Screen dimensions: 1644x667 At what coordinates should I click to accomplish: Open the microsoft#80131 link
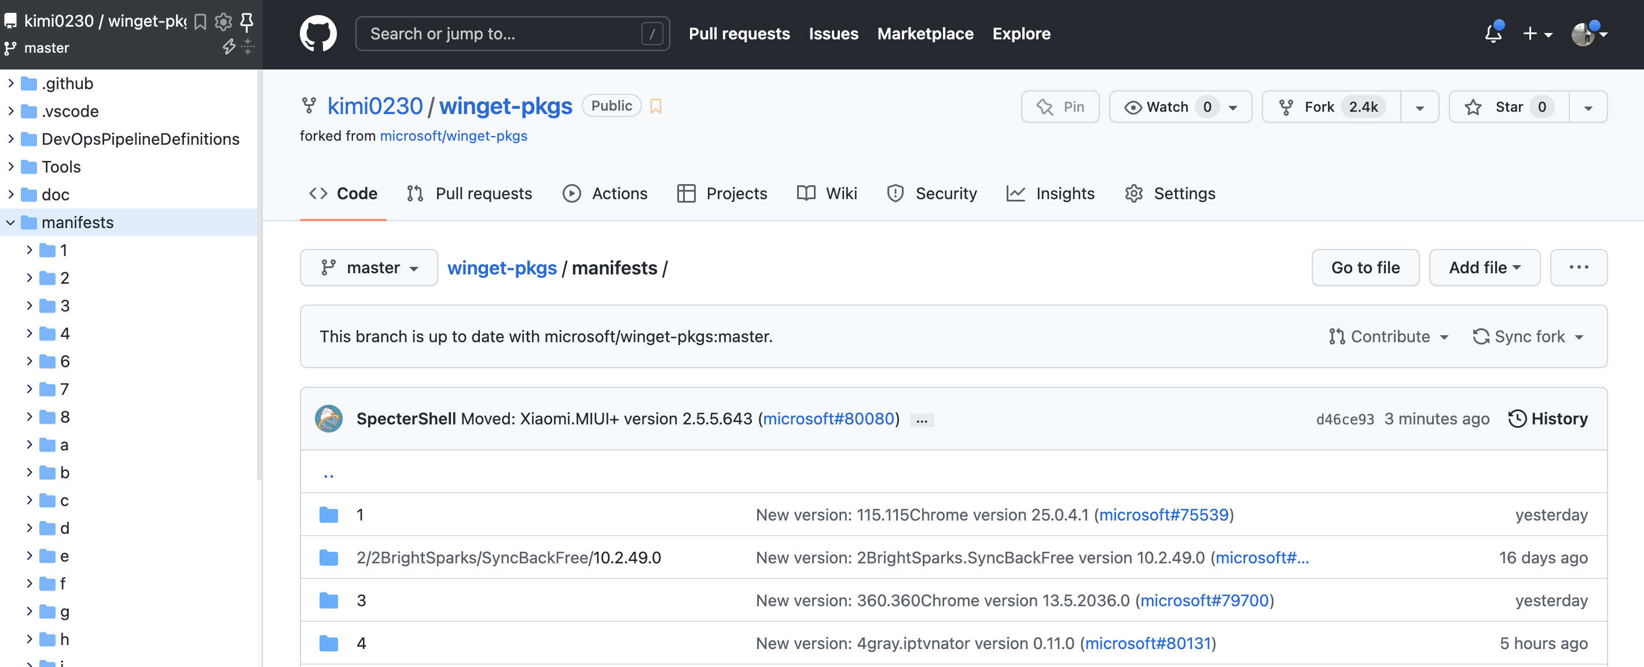[1147, 643]
